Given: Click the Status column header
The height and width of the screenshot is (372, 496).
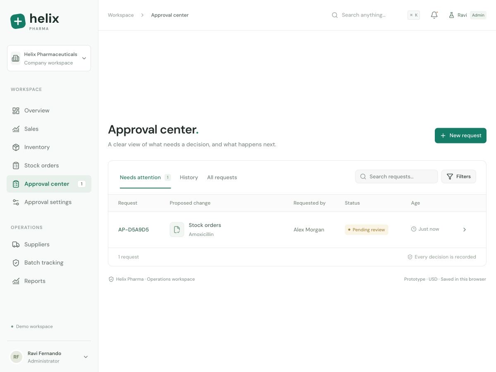Looking at the screenshot, I should pos(352,203).
